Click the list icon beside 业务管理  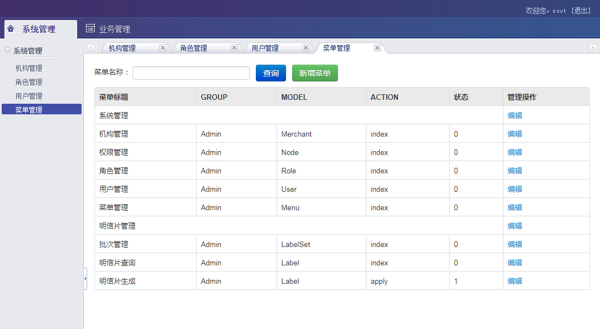[x=90, y=29]
